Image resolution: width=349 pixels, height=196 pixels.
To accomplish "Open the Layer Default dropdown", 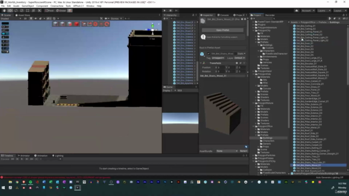I will (239, 58).
